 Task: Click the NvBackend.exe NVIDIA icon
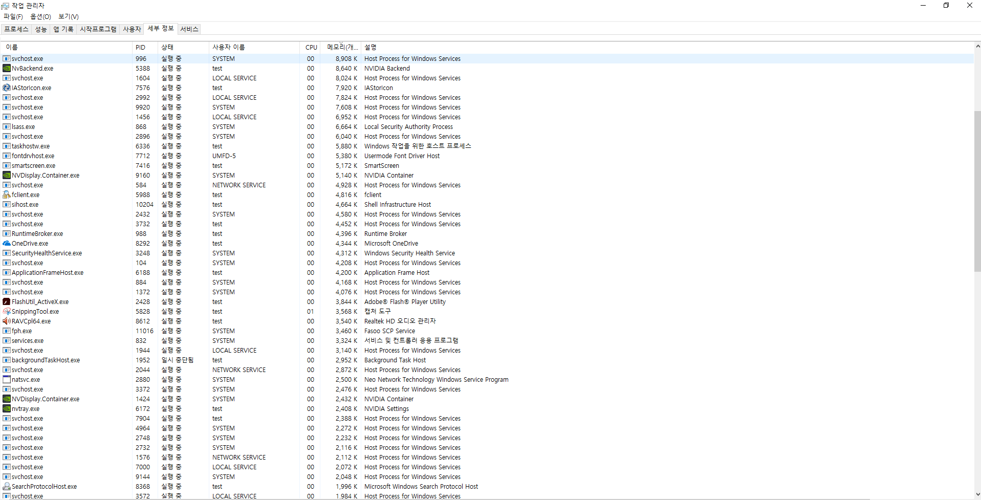pyautogui.click(x=7, y=69)
